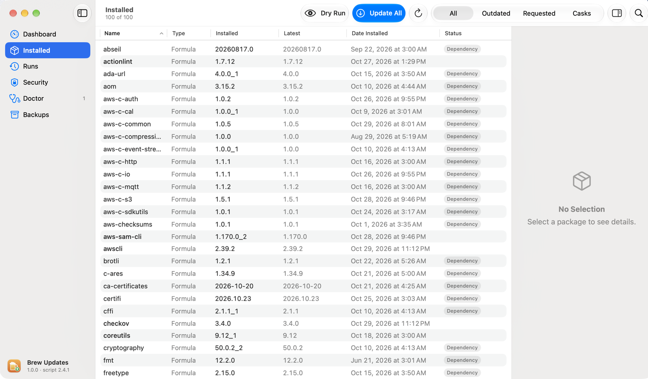Click fmt date Jun 21, 2026

(388, 360)
